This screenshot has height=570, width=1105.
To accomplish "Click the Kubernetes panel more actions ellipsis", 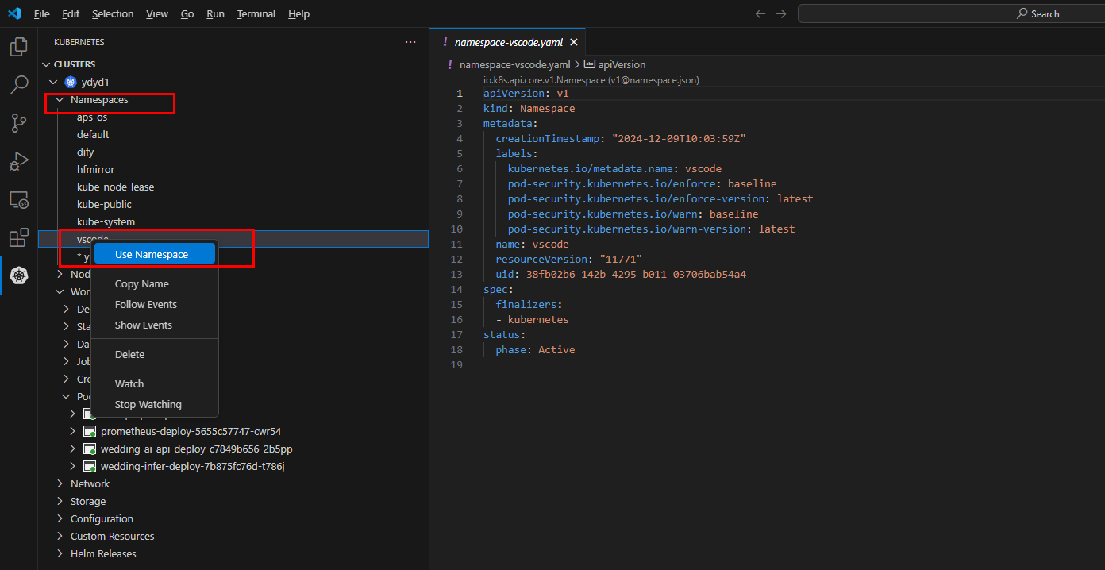I will tap(410, 42).
